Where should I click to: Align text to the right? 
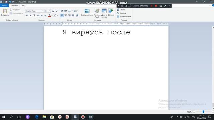69,15
